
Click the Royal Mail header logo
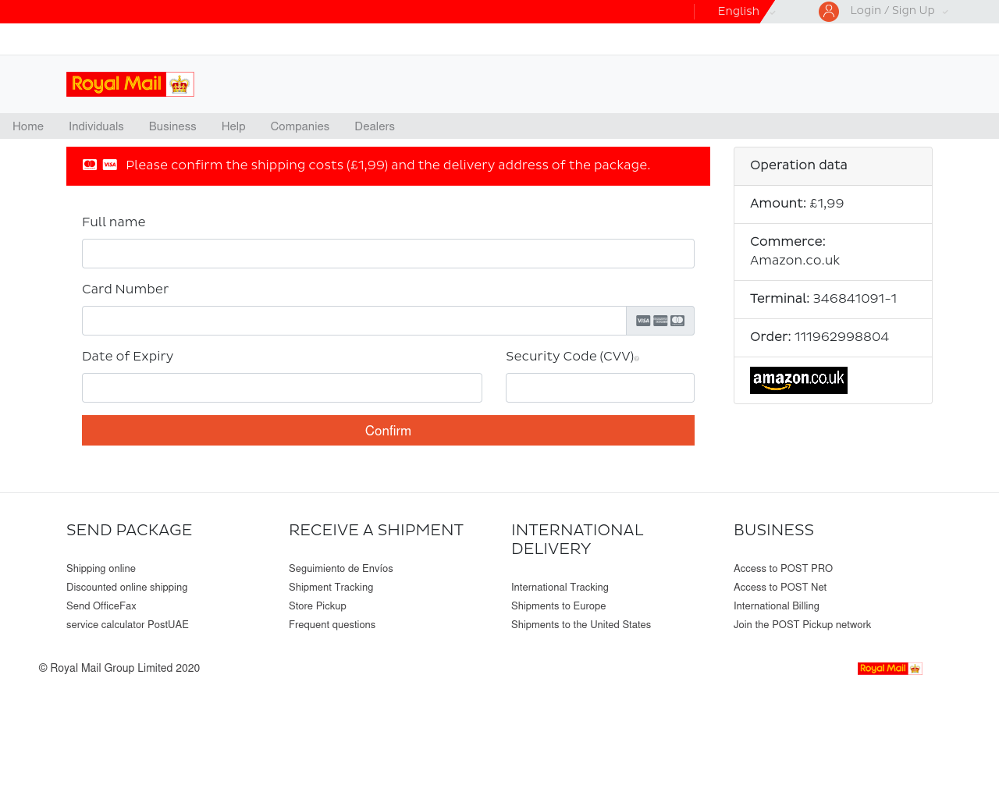(x=130, y=84)
